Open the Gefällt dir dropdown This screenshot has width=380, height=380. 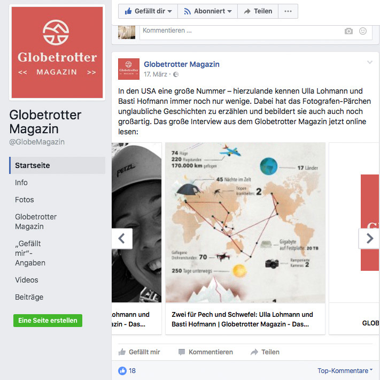[x=148, y=11]
